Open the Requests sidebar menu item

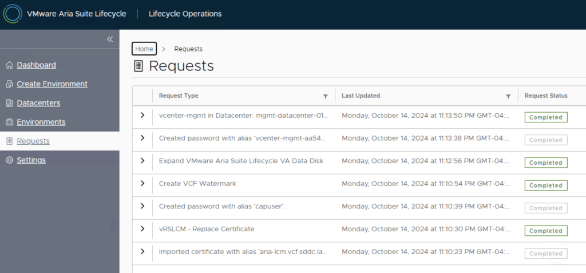click(x=33, y=141)
